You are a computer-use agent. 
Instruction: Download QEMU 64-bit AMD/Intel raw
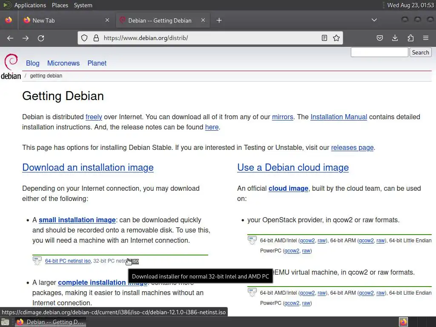pyautogui.click(x=321, y=293)
